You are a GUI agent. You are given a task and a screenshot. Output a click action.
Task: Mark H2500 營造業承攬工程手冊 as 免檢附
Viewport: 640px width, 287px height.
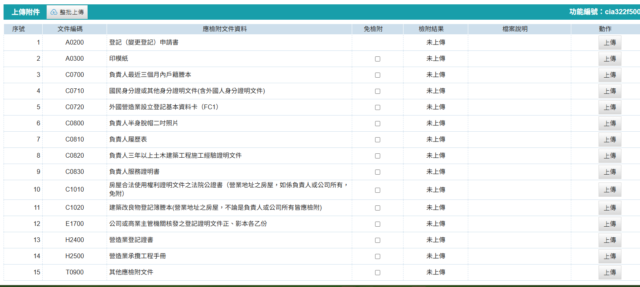pyautogui.click(x=377, y=257)
